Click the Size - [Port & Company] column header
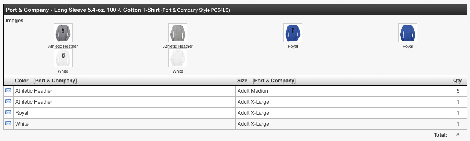Viewport: 470px width, 141px height. tap(267, 81)
